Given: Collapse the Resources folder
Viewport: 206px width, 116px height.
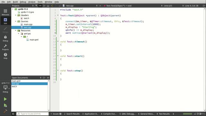Looking at the screenshot, I should (16, 31).
